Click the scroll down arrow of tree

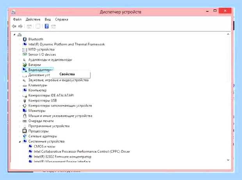coord(228,160)
